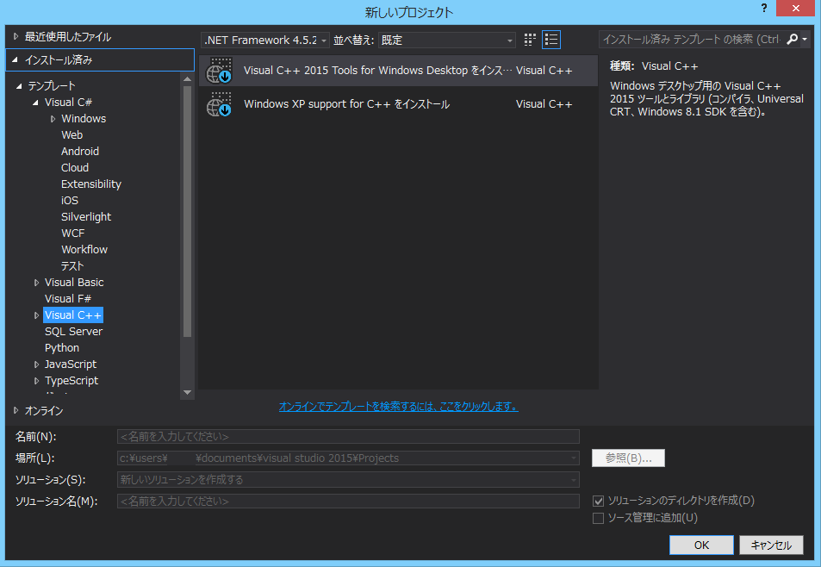Click the OK button
Viewport: 821px width, 567px height.
[701, 545]
